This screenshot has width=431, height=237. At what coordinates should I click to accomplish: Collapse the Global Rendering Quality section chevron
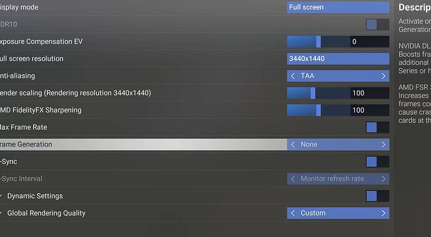click(1, 213)
